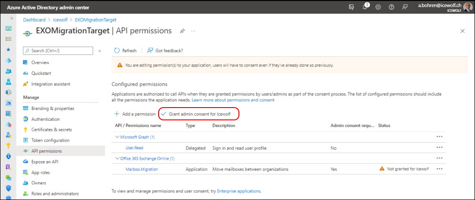Screen dimensions: 475x200
Task: Open ellipsis menu for Microsoft Graph row
Action: (x=439, y=136)
